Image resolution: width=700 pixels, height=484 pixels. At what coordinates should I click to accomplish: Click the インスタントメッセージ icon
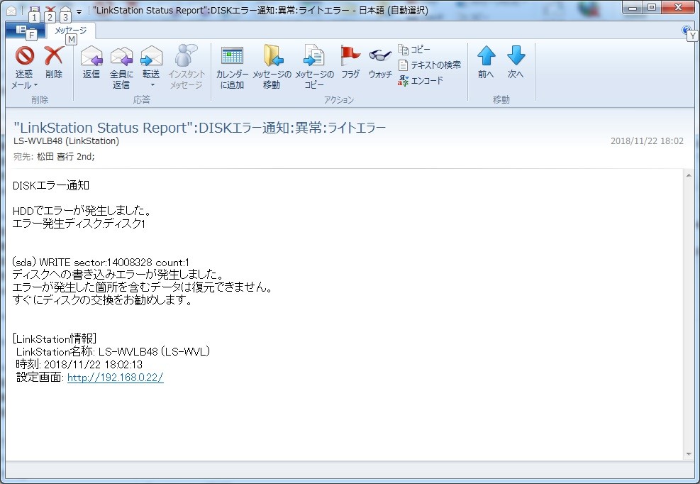pos(186,55)
